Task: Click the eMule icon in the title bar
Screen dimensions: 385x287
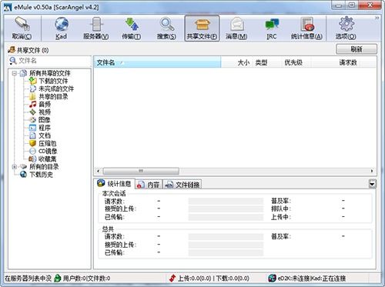Action: 8,7
